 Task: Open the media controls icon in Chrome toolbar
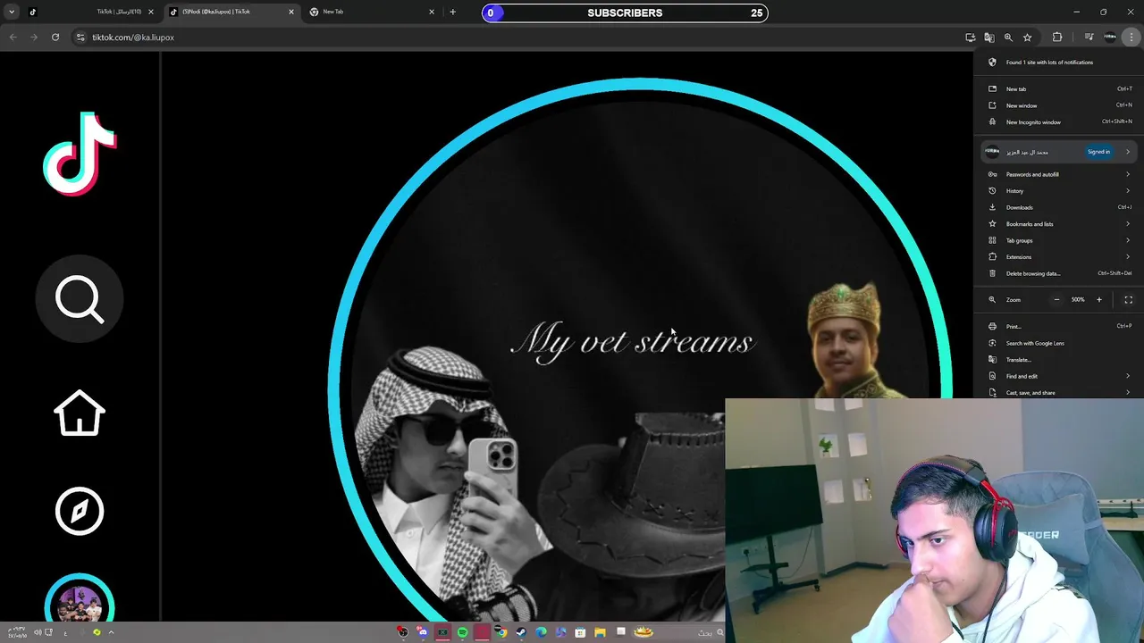1089,38
